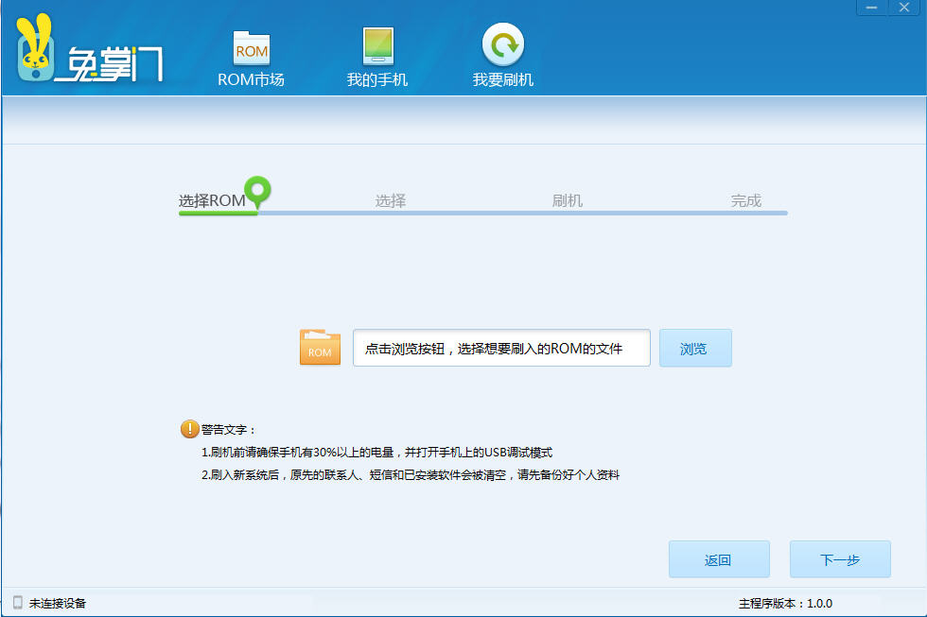This screenshot has width=927, height=617.
Task: Click the green step marker pin
Action: pos(257,191)
